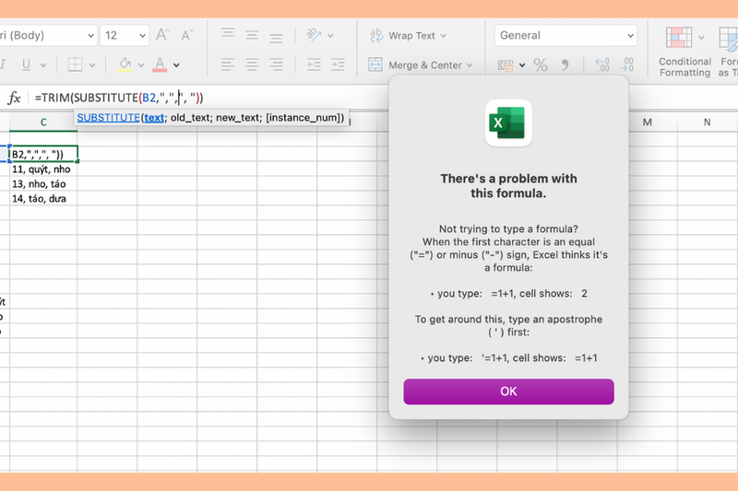
Task: Apply accounting currency format icon
Action: point(506,65)
